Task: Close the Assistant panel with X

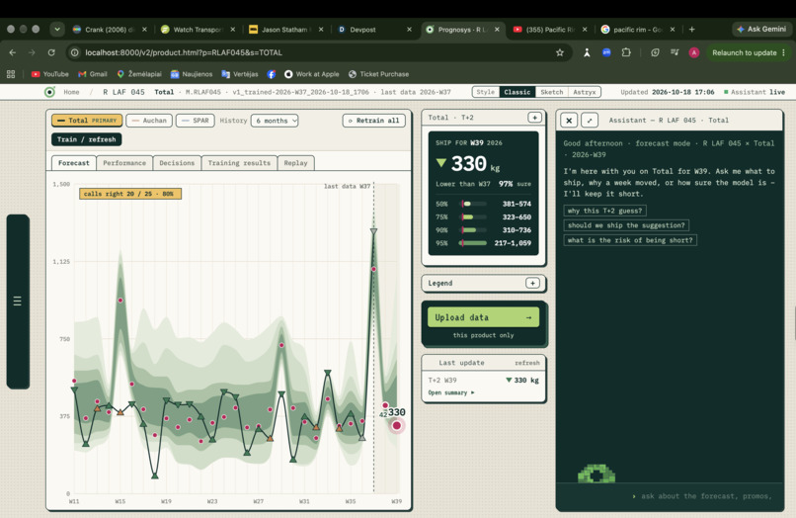Action: point(569,121)
